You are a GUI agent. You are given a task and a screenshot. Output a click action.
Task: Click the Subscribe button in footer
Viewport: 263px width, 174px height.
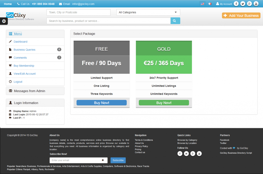coord(118,160)
